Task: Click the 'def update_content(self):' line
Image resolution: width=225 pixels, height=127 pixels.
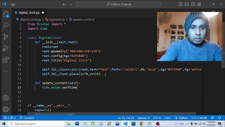Action: click(57, 83)
